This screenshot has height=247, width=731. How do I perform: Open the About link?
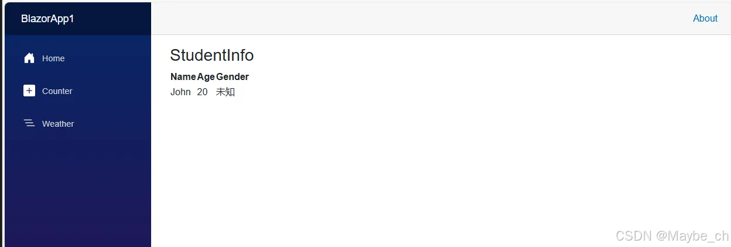pyautogui.click(x=705, y=19)
